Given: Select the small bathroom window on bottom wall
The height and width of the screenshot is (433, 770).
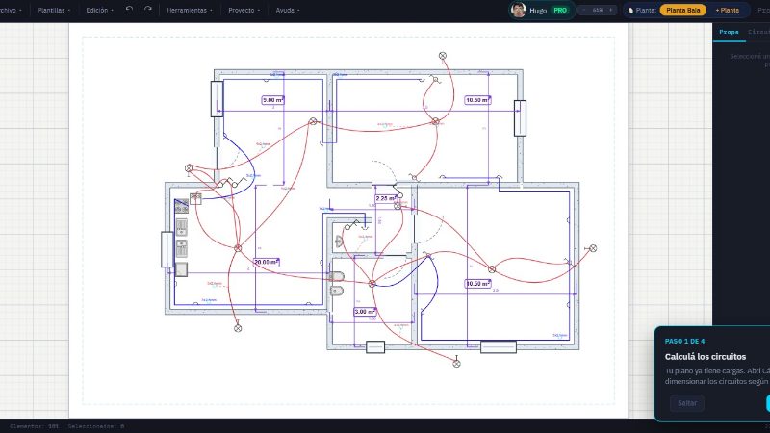Looking at the screenshot, I should pyautogui.click(x=375, y=347).
